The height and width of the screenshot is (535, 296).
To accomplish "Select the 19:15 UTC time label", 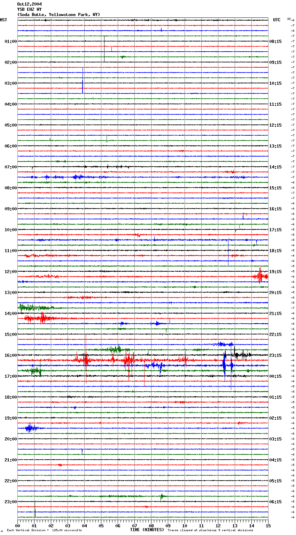I will point(275,272).
